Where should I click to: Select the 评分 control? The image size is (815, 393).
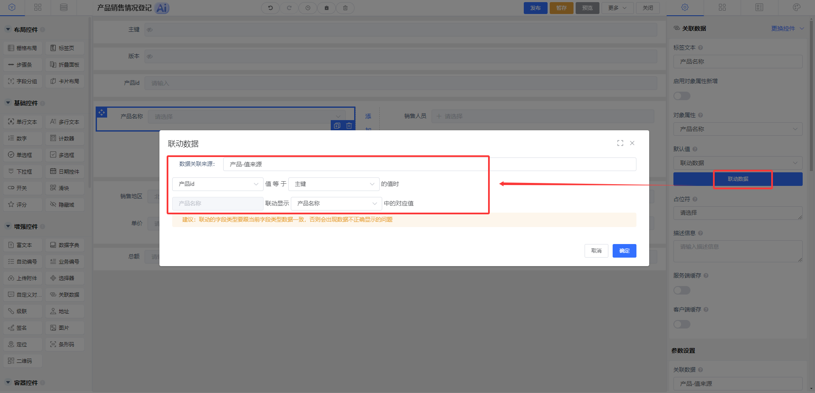point(23,205)
